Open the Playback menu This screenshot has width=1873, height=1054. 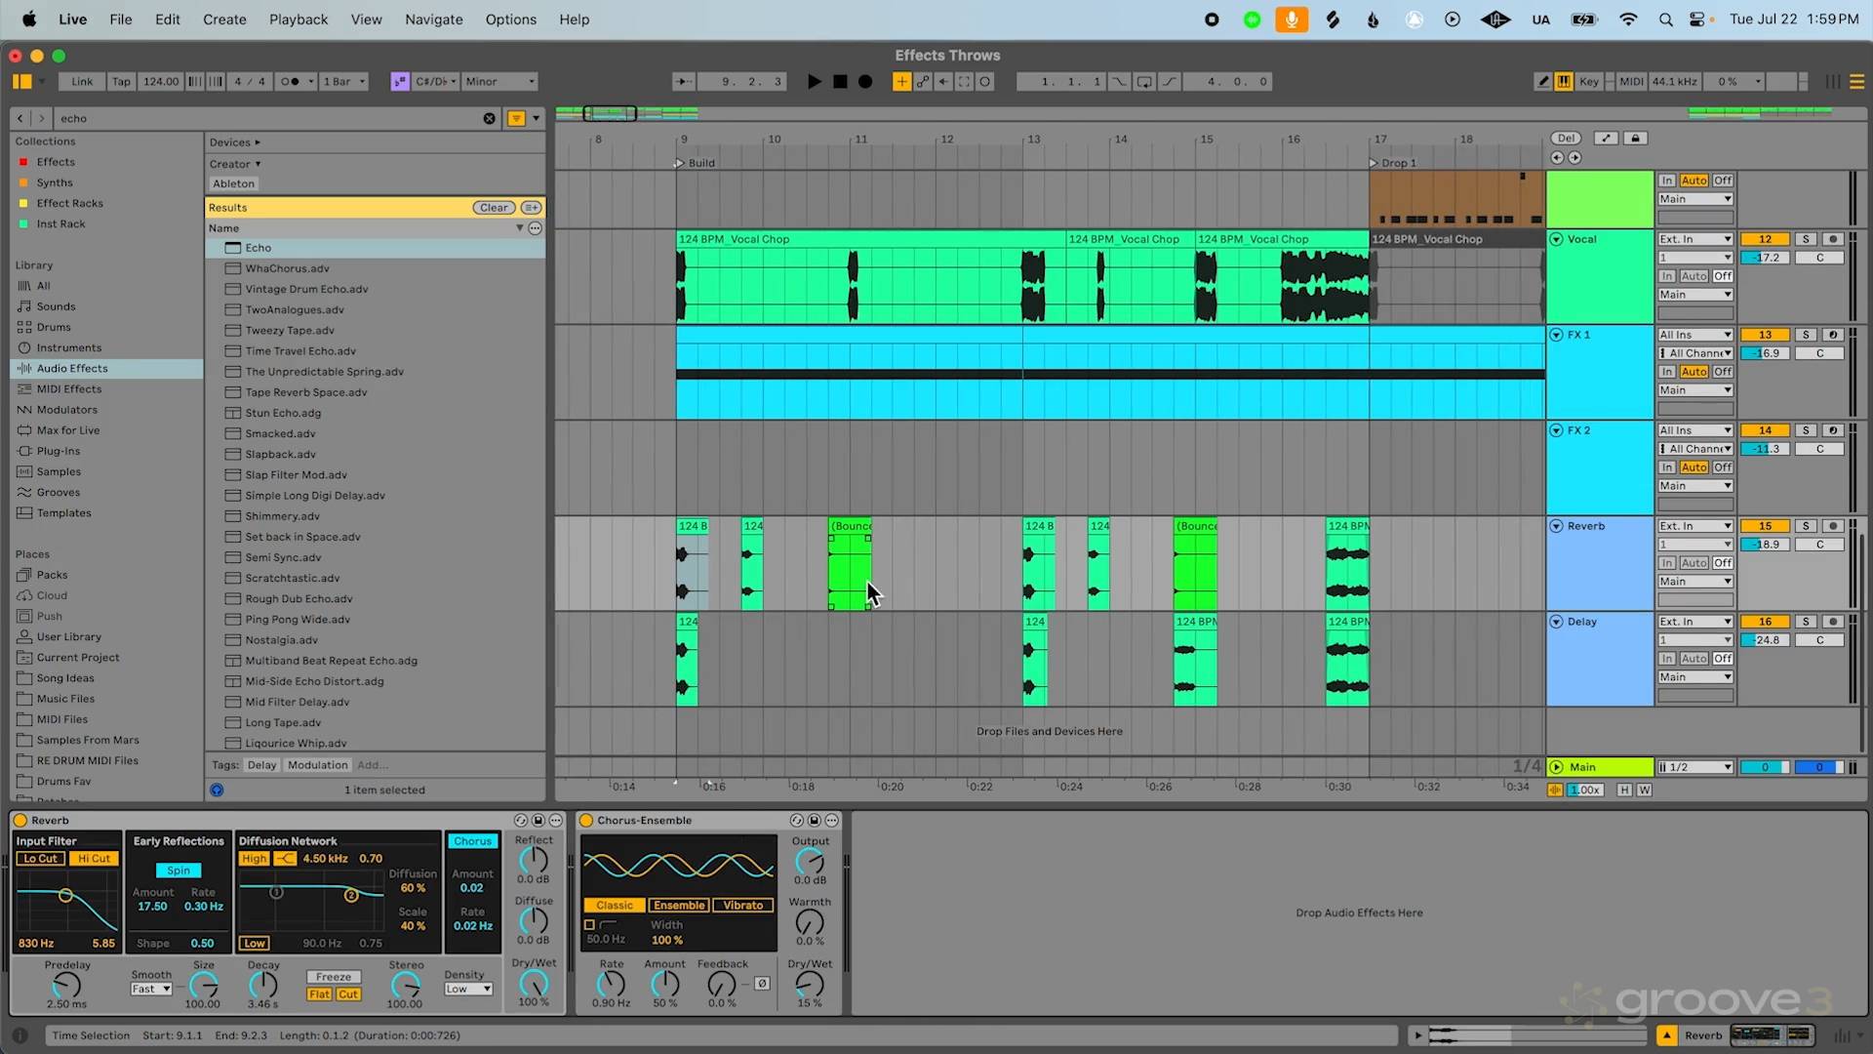point(299,20)
